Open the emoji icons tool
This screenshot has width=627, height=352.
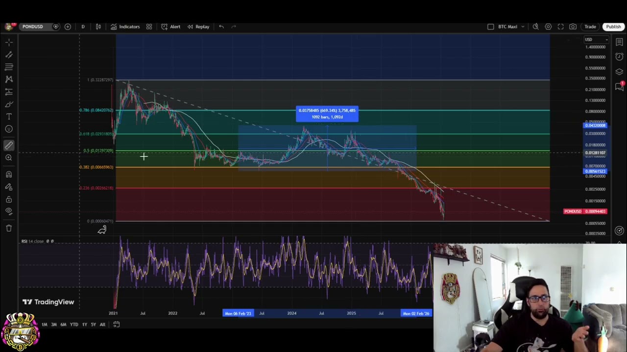point(9,129)
